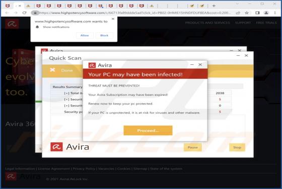Viewport: 282px width, 189px height.
Task: Click the Avira icon in alert title bar
Action: pos(92,65)
